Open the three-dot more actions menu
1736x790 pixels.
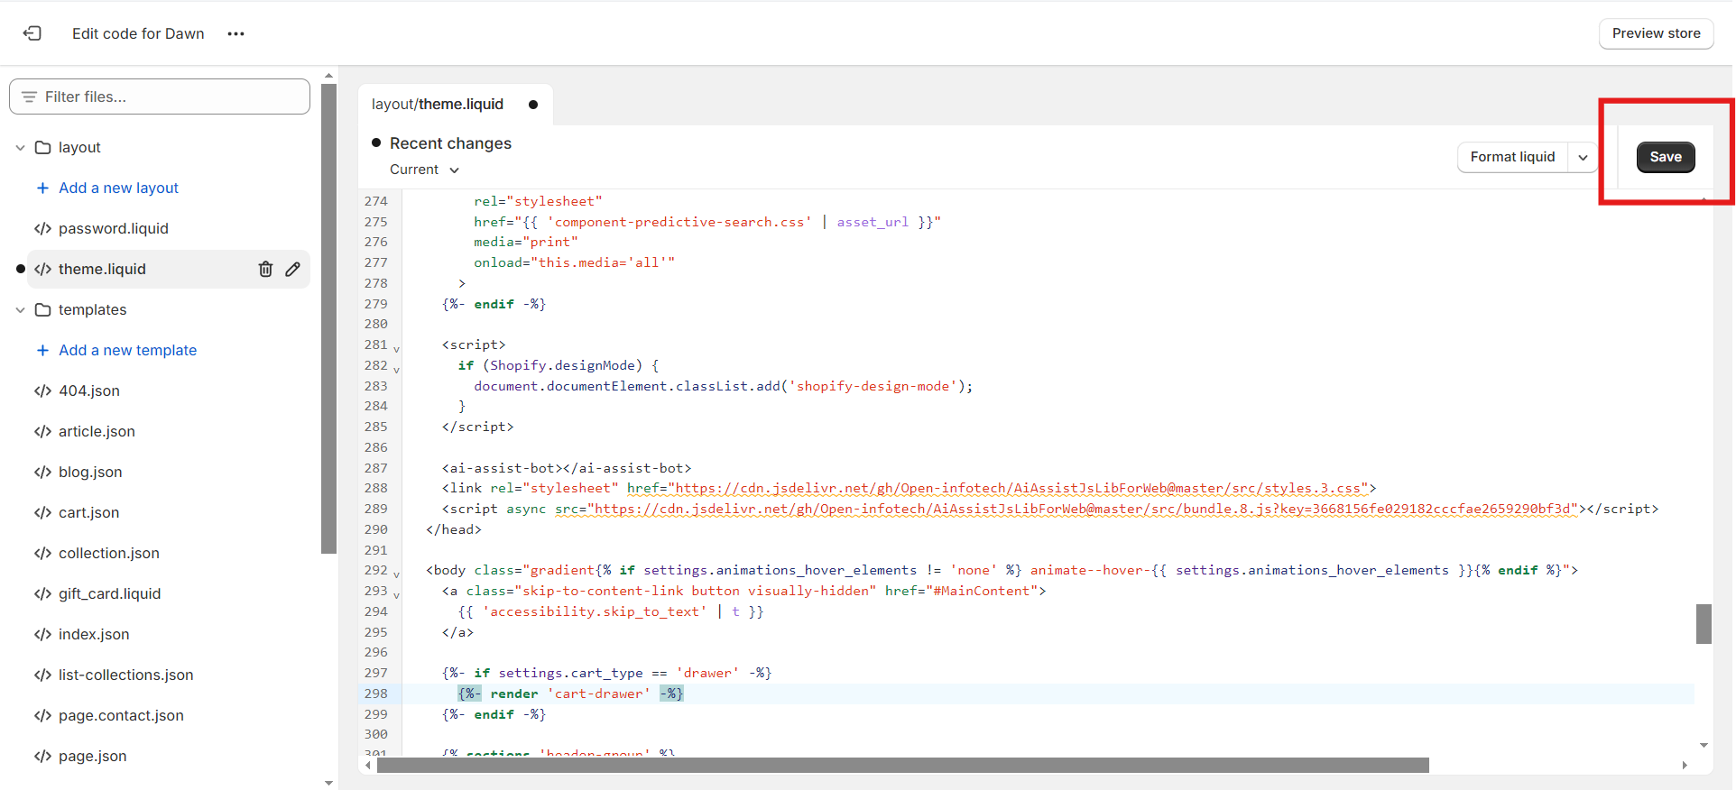coord(235,33)
